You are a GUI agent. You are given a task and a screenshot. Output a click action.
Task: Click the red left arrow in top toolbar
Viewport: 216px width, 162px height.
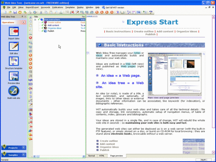point(107,12)
